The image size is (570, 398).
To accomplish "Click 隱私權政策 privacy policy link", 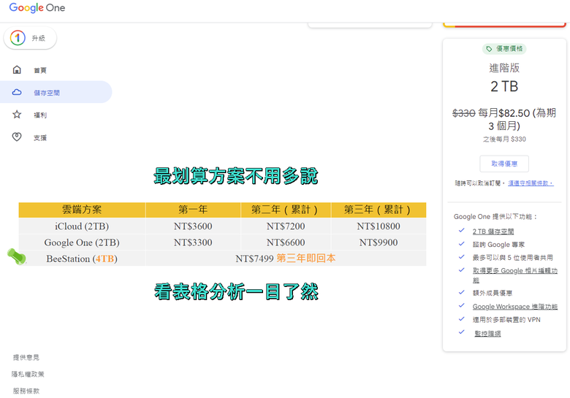I will pos(28,374).
